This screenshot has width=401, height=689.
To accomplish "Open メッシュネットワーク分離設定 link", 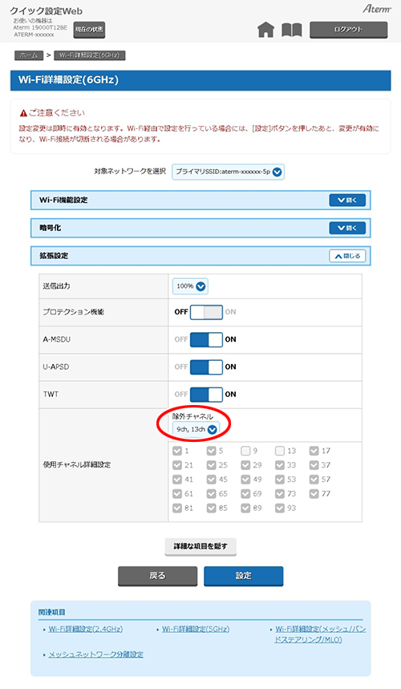I will 95,655.
